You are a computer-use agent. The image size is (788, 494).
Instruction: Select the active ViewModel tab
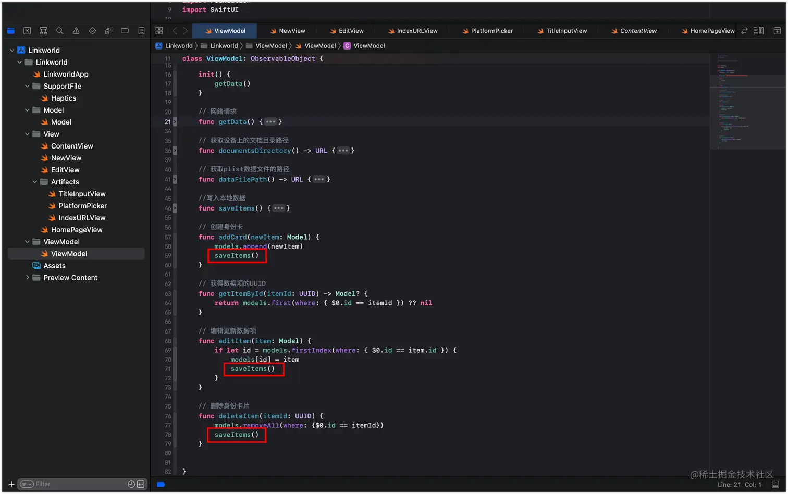click(x=225, y=31)
